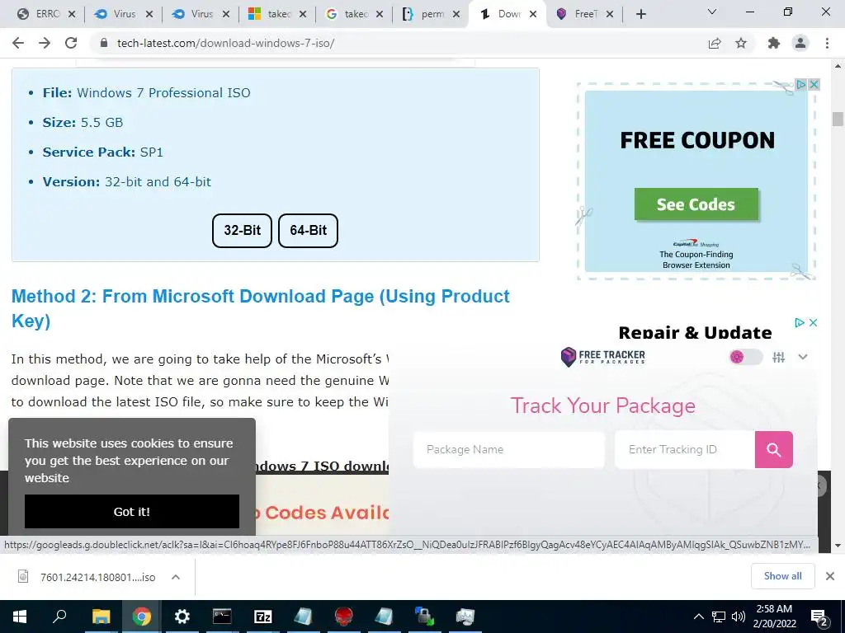Open the Chrome profile avatar
The height and width of the screenshot is (633, 845).
click(800, 43)
